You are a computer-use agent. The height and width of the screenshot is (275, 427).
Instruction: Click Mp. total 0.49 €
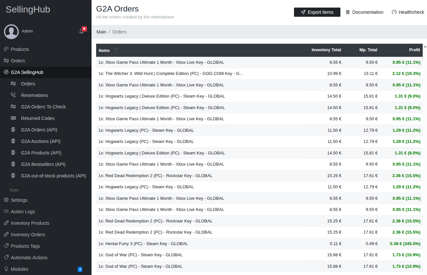[372, 244]
